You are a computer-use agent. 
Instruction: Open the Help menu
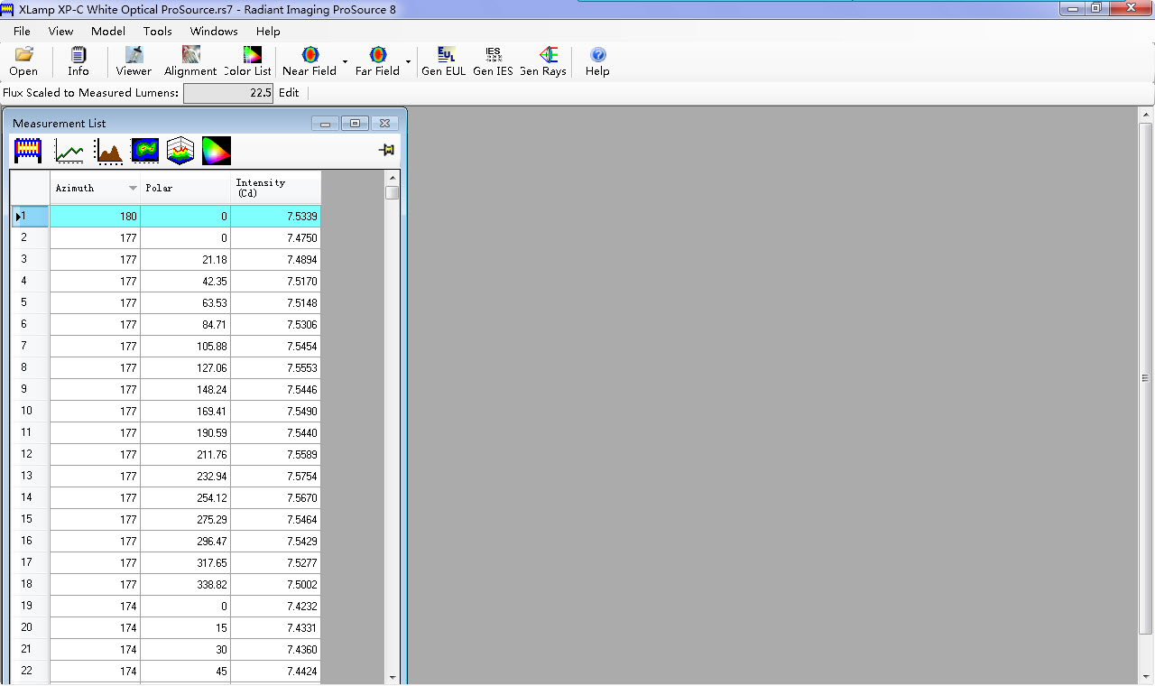pyautogui.click(x=268, y=31)
